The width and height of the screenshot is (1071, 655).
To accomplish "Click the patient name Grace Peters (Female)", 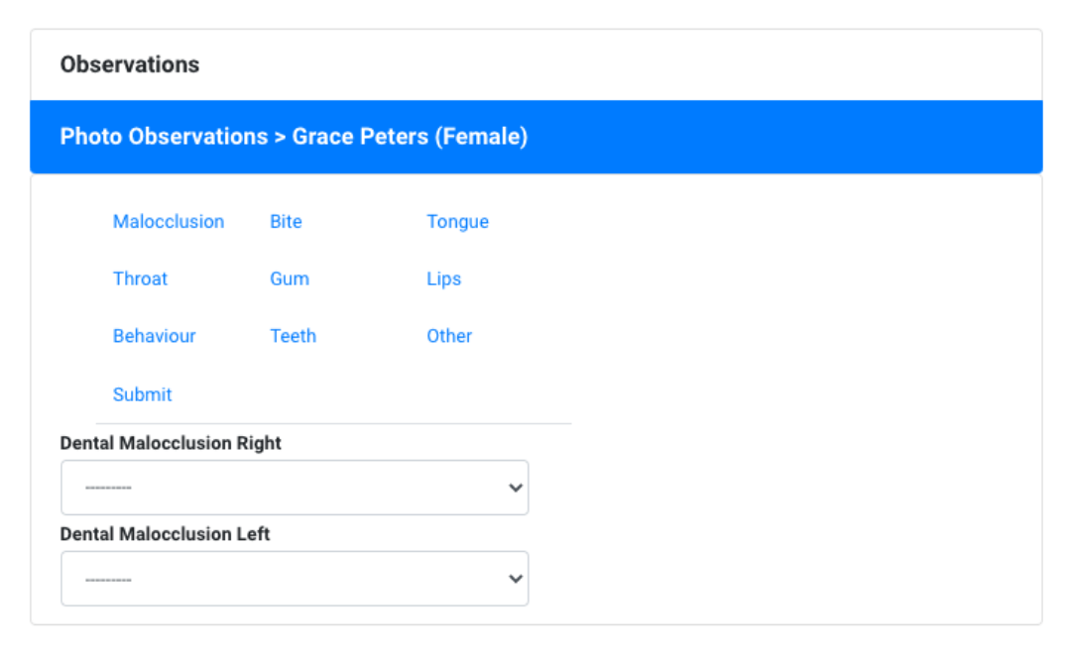I will coord(410,137).
